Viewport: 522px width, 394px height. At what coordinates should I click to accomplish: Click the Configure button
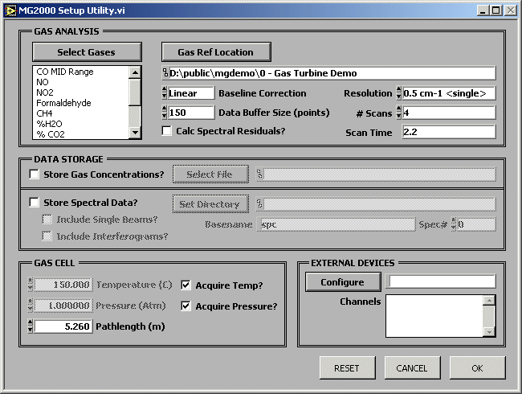[343, 282]
